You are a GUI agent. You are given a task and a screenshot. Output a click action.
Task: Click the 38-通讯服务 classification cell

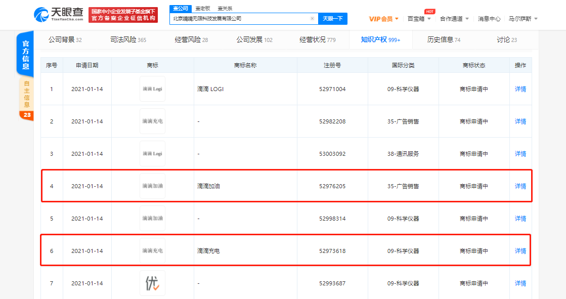click(x=403, y=154)
